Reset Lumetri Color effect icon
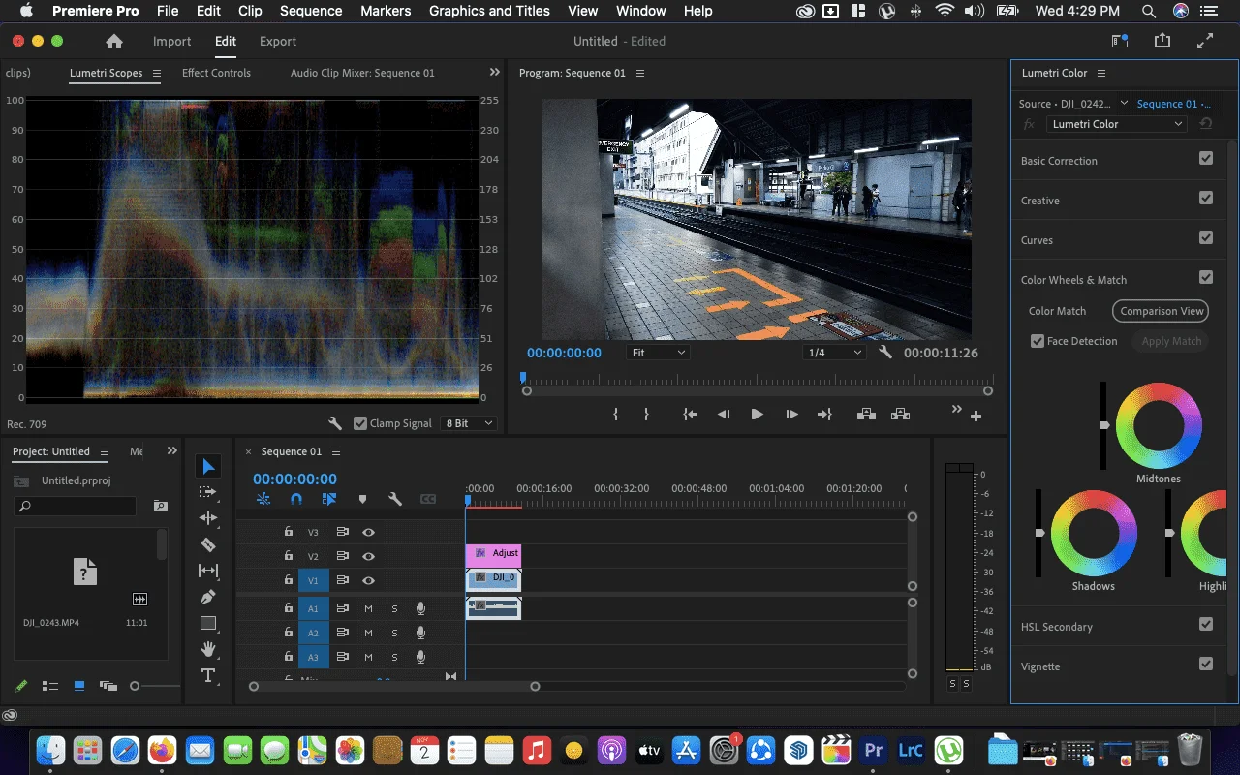 (1205, 124)
